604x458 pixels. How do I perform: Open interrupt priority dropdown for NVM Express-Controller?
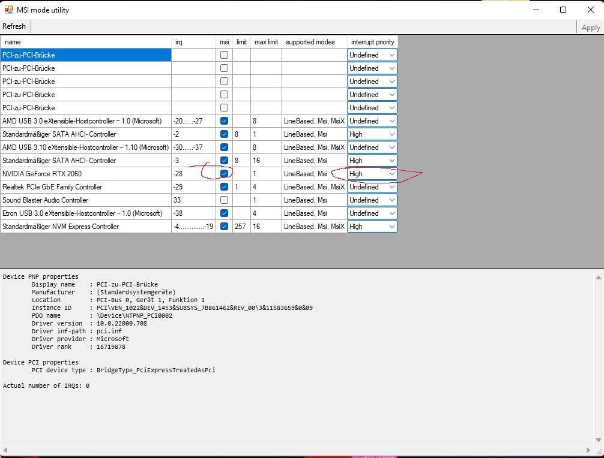point(372,227)
